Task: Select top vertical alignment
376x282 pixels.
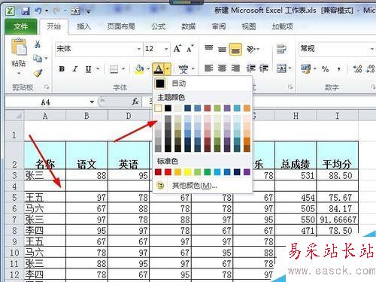Action: tap(208, 48)
